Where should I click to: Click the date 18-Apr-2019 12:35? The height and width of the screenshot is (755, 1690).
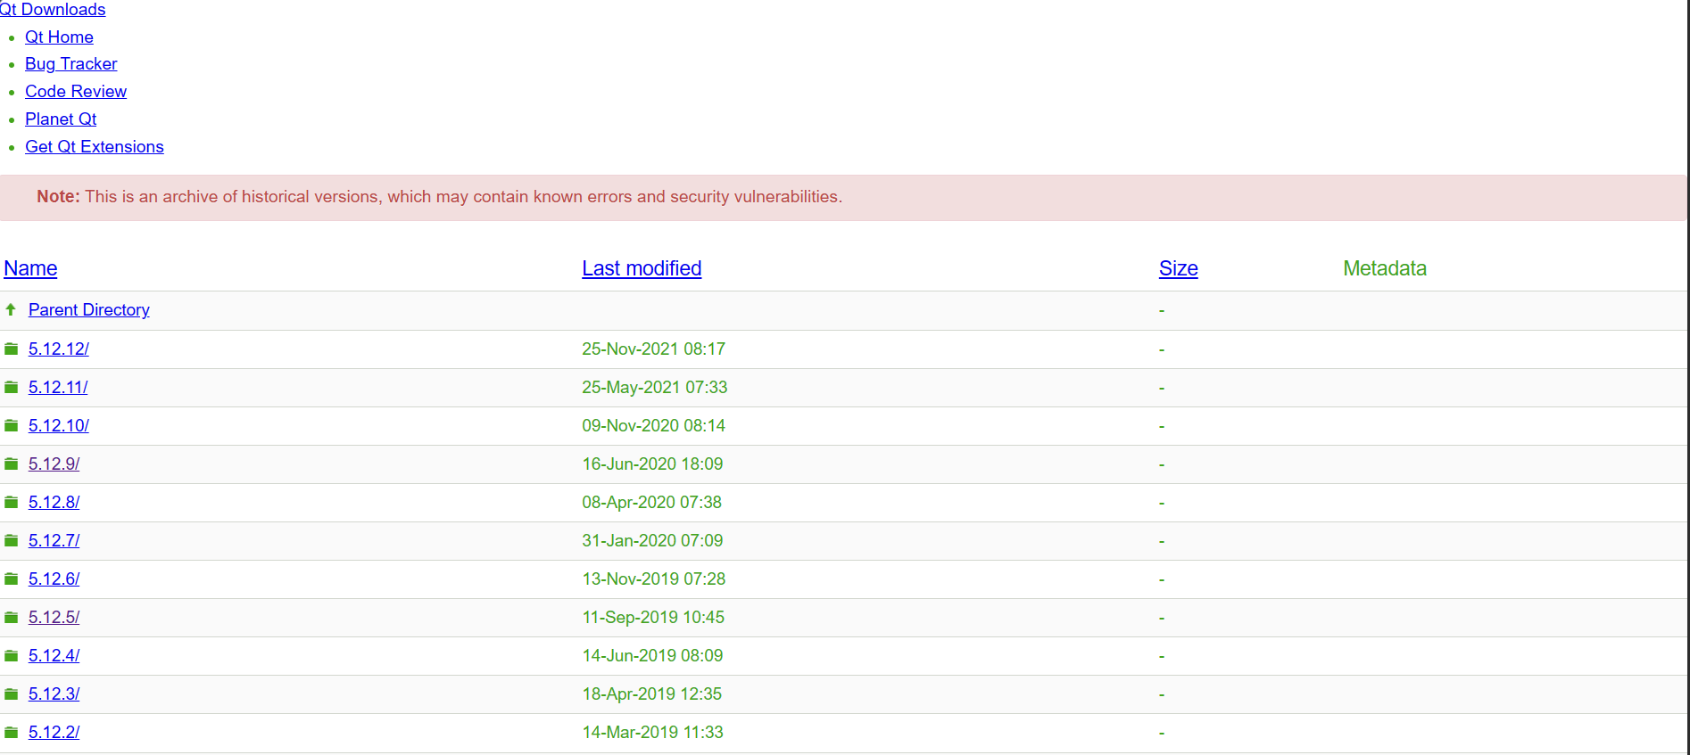(652, 693)
